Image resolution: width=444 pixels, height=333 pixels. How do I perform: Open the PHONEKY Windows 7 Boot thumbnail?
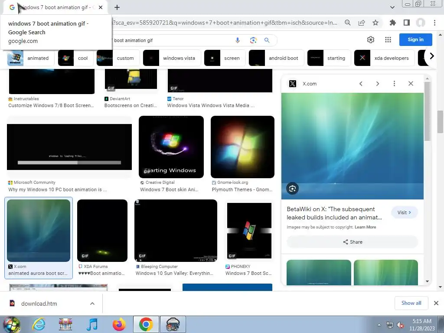249,231
